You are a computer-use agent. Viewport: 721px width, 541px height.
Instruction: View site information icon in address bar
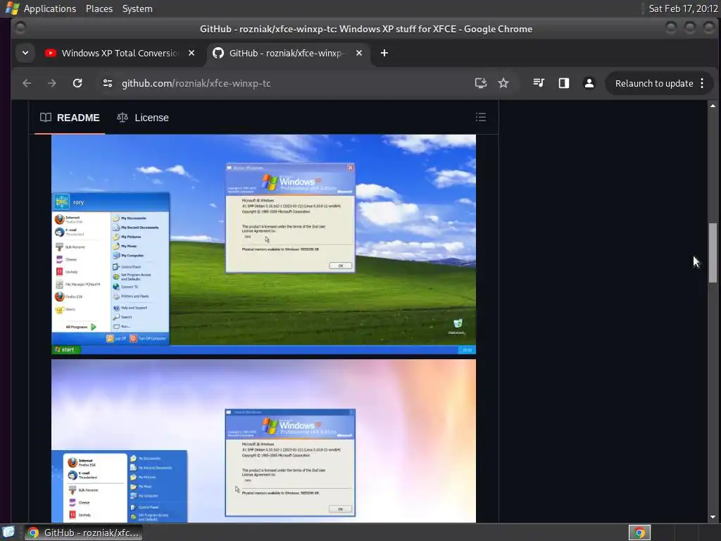pyautogui.click(x=108, y=83)
